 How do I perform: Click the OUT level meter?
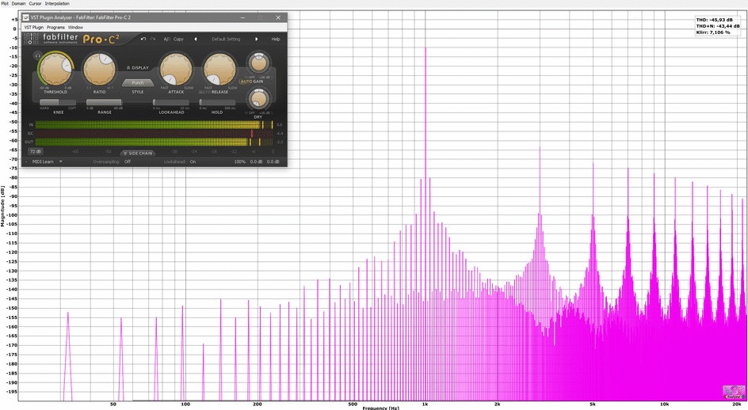154,142
